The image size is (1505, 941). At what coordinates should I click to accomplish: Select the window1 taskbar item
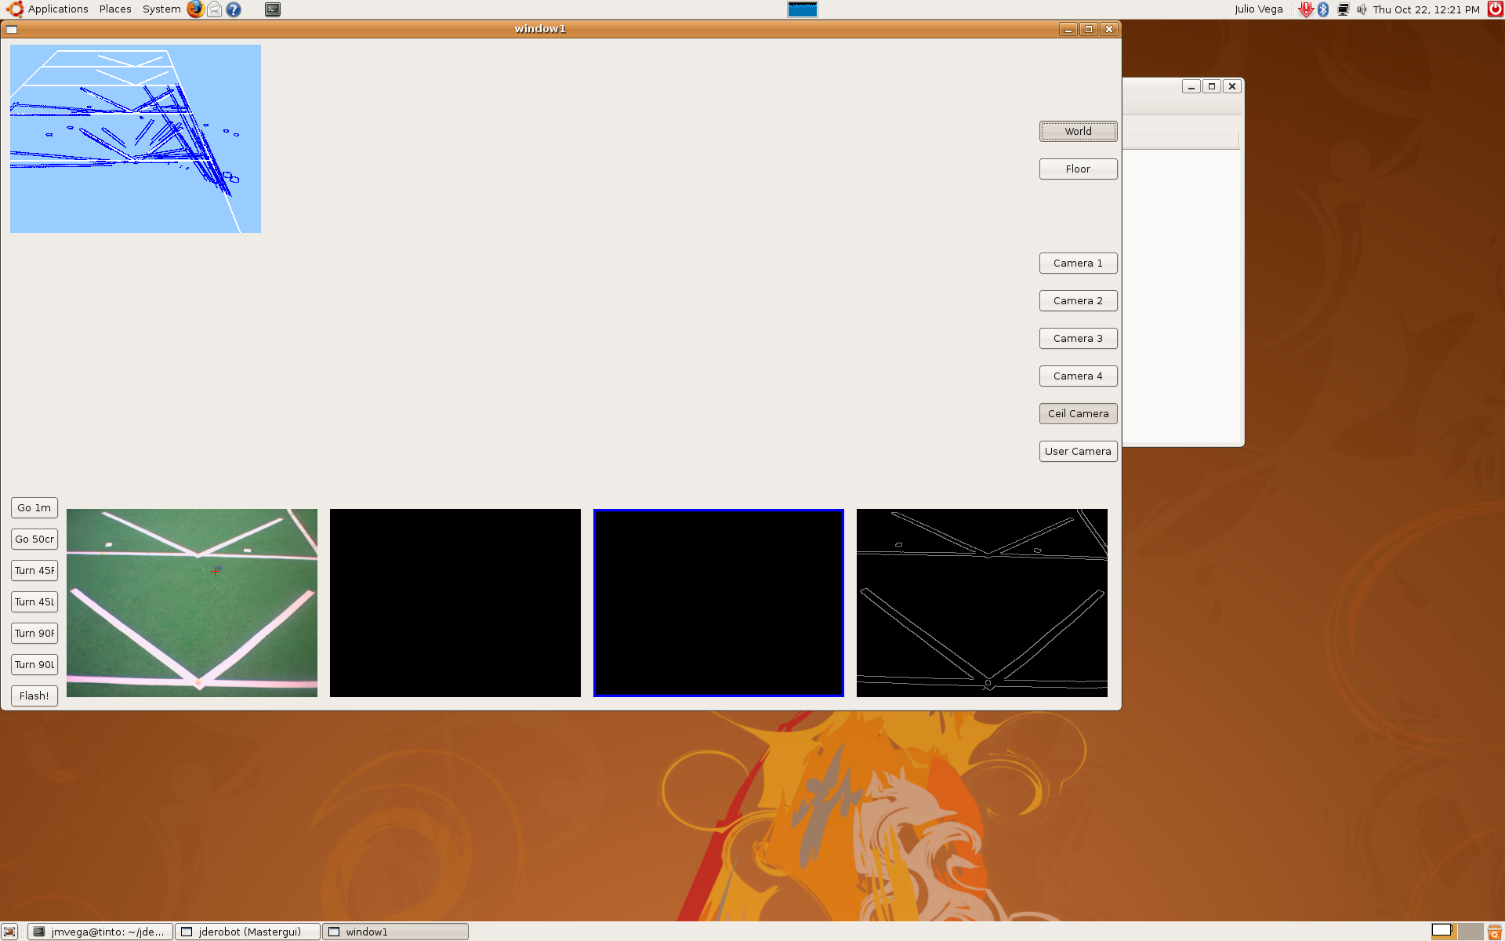395,932
